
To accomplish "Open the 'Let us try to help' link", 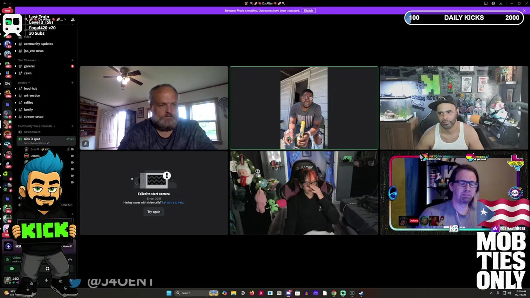I will (x=173, y=202).
